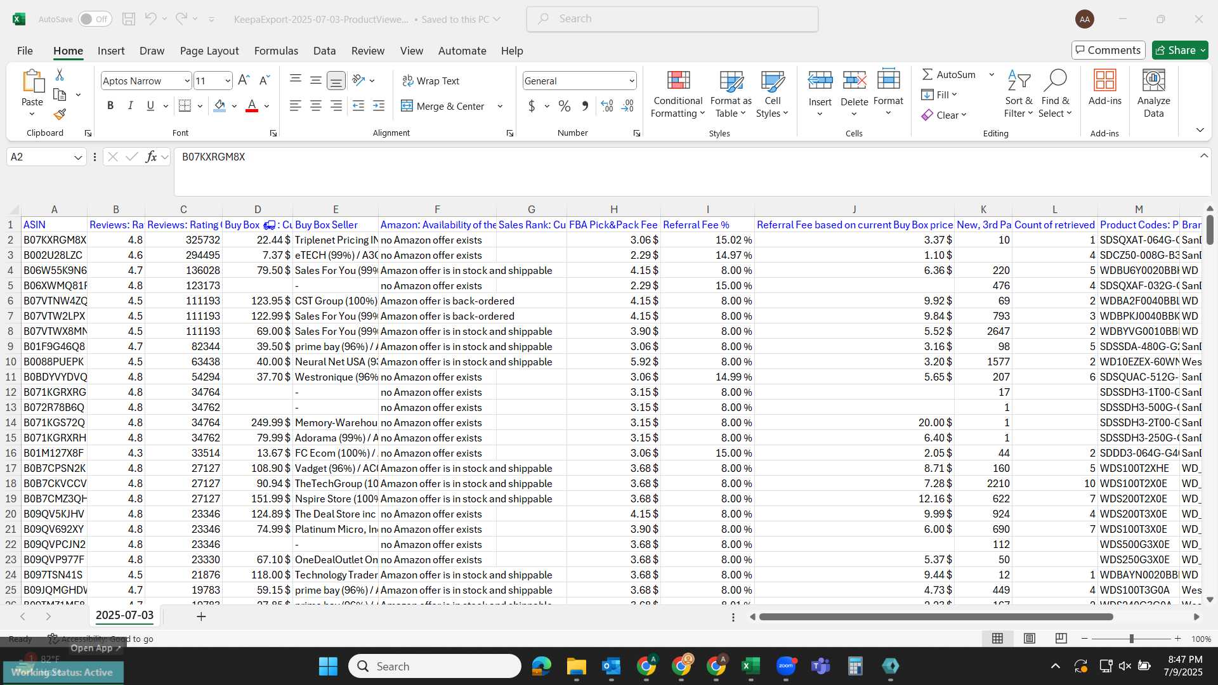The image size is (1218, 685).
Task: Toggle Wrap Text for selected cell
Action: [431, 81]
